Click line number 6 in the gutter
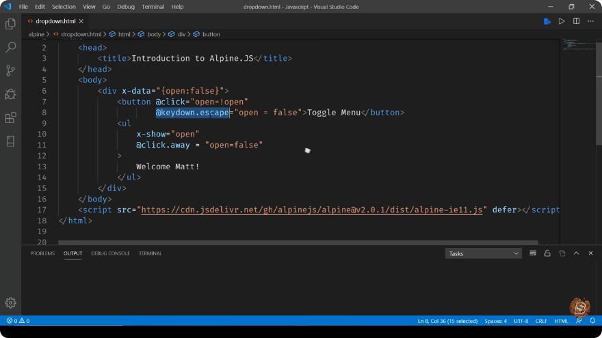 44,91
